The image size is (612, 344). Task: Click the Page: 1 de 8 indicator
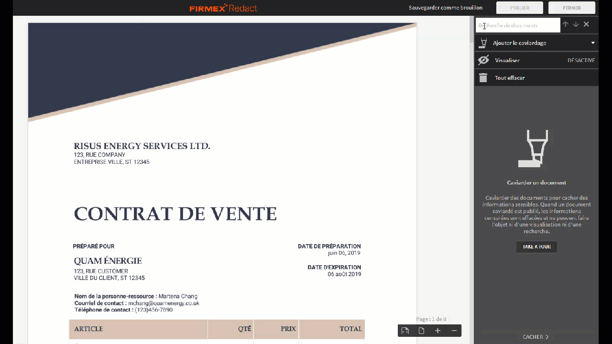tap(431, 319)
